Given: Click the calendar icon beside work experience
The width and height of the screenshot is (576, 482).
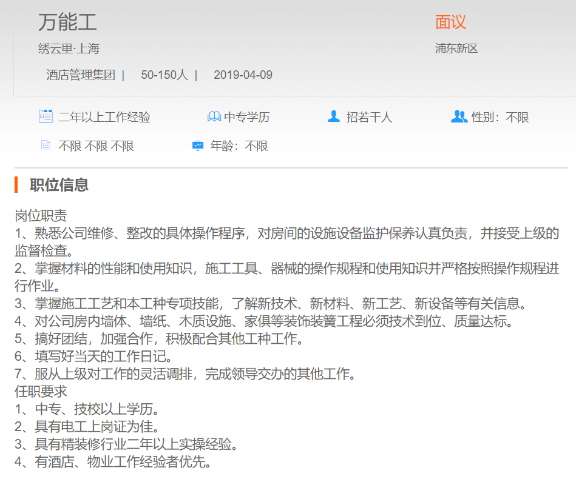Looking at the screenshot, I should click(x=46, y=116).
